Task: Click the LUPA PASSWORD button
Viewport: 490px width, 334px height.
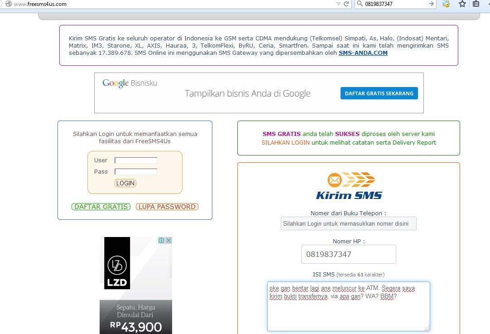Action: point(167,207)
